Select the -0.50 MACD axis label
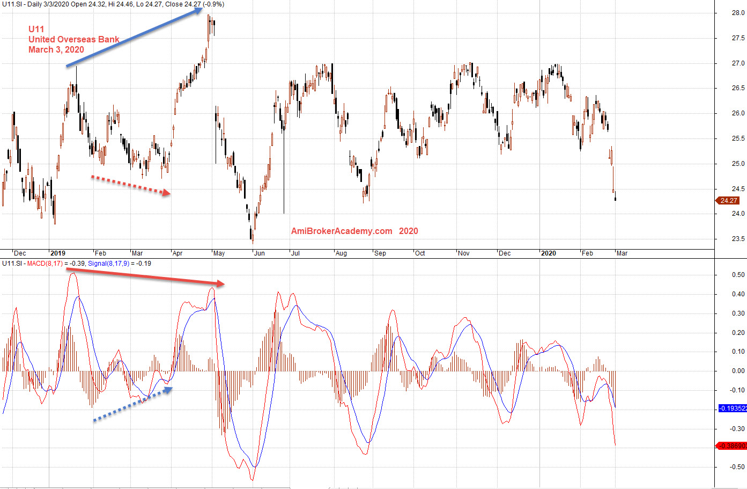Screen dimensions: 747x489 click(737, 467)
